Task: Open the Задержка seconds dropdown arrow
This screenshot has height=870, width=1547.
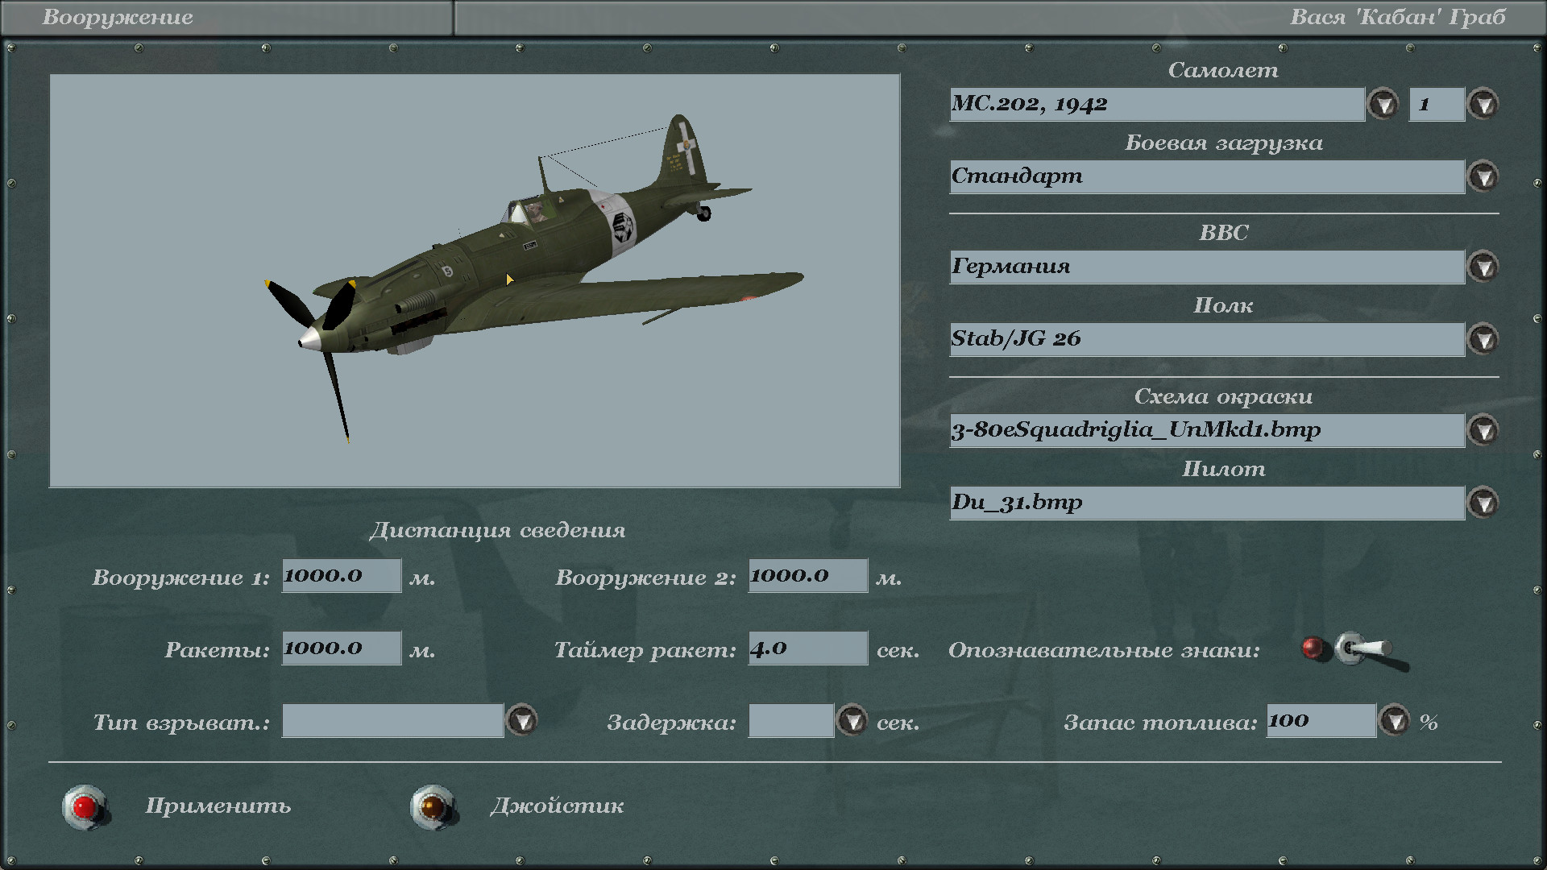Action: point(852,720)
